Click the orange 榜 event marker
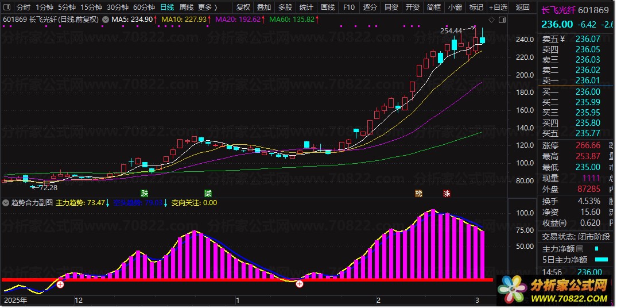The height and width of the screenshot is (308, 617). coord(419,194)
